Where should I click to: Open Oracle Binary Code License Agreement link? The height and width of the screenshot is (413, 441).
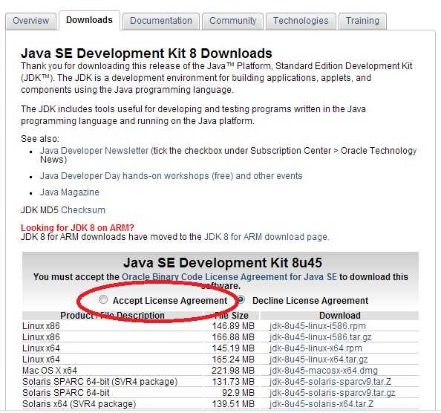(229, 277)
